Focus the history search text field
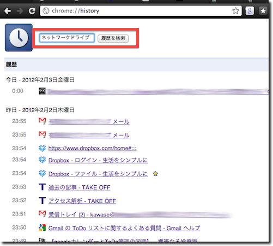 [x=67, y=38]
